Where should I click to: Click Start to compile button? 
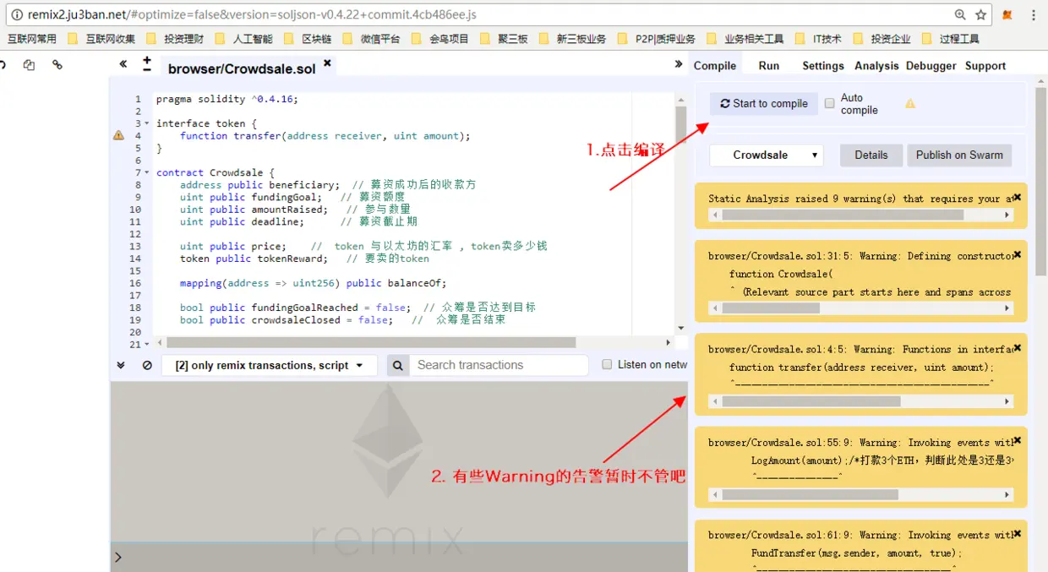764,104
